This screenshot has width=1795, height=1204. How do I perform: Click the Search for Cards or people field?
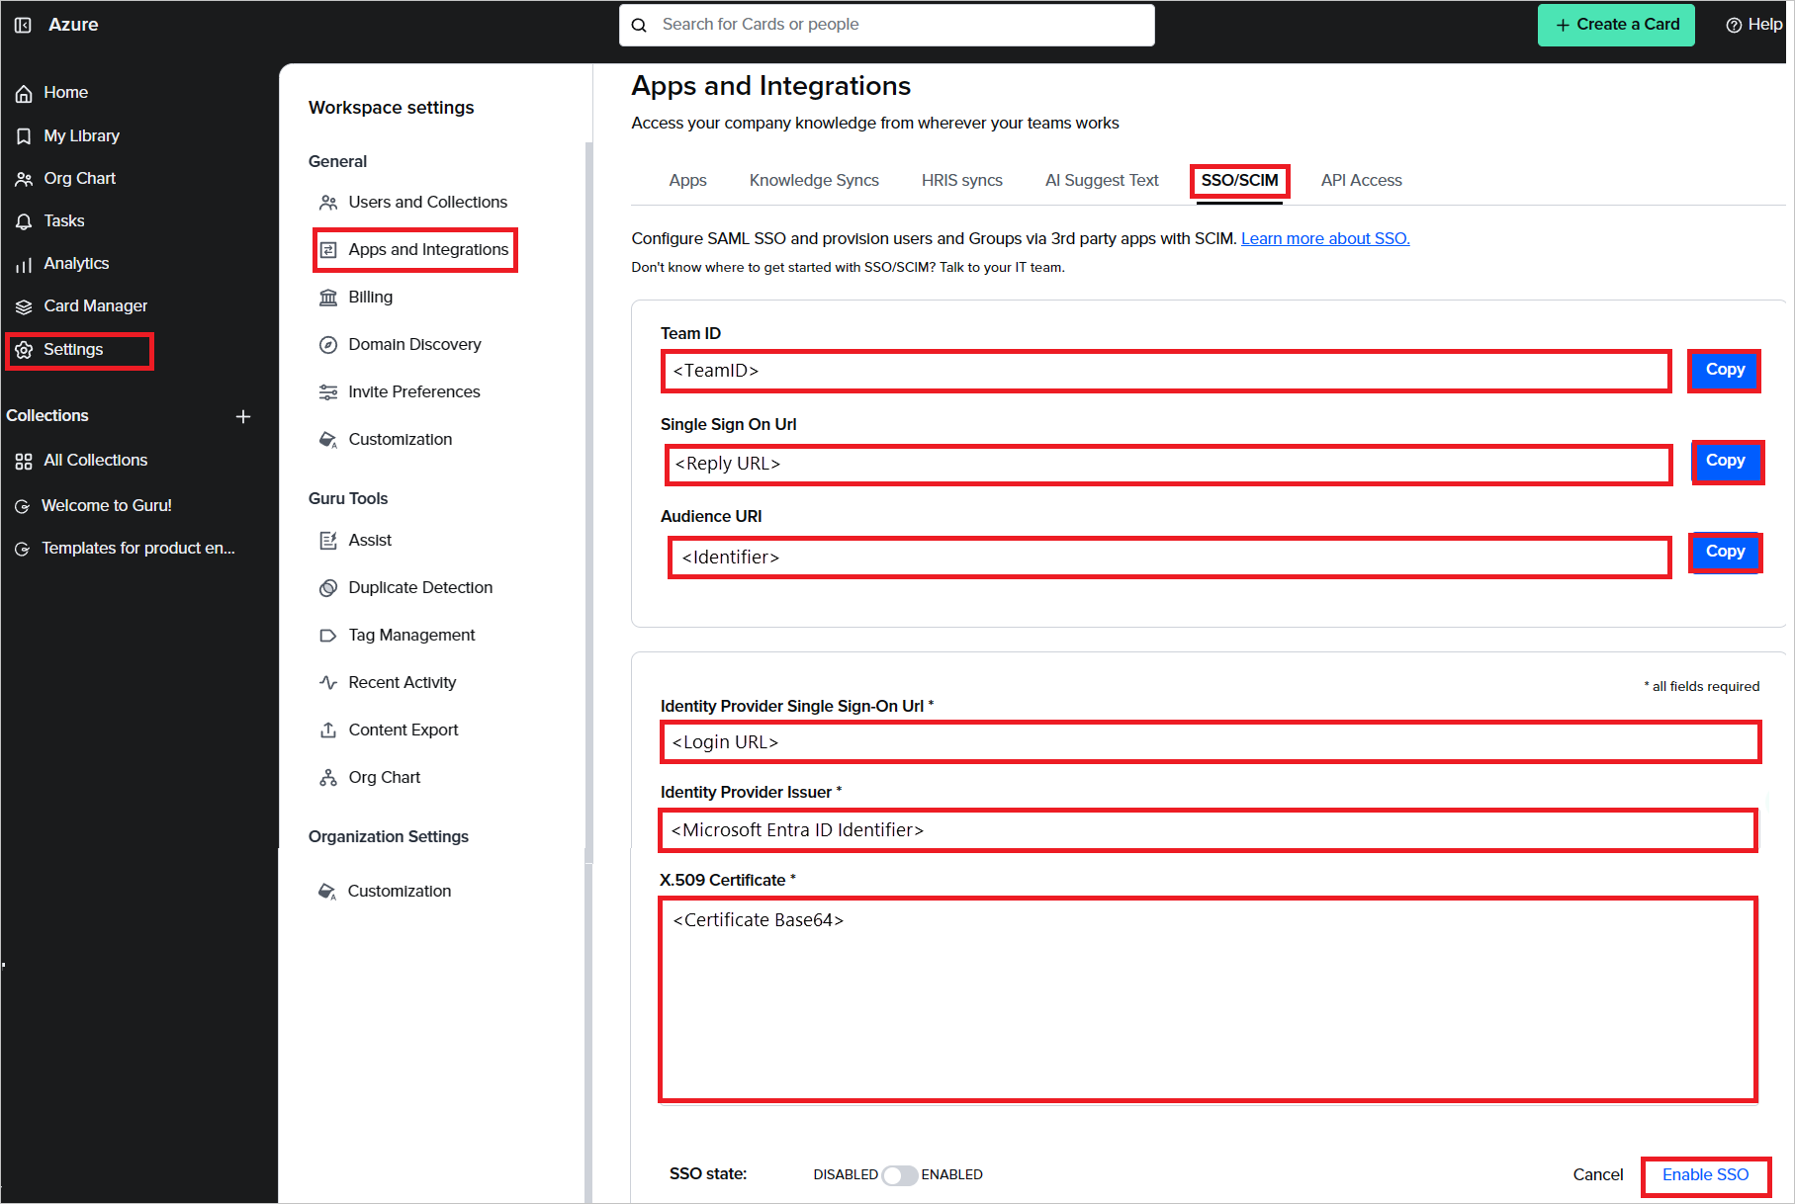[x=886, y=24]
